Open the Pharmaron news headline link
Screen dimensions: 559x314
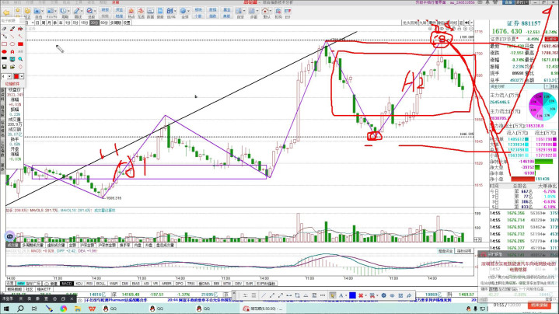click(116, 301)
